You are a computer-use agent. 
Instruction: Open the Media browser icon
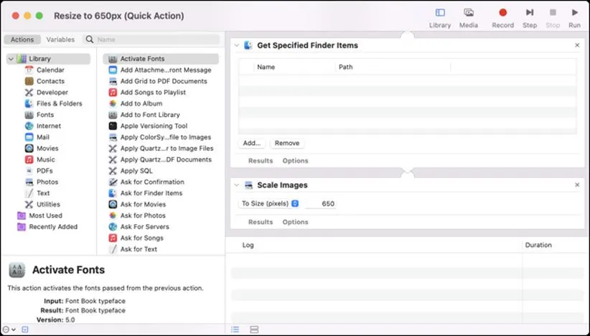pos(468,13)
